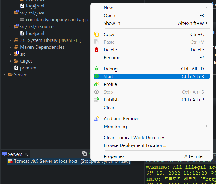The width and height of the screenshot is (216, 184).
Task: Click the minimize view icon in Servers toolbar
Action: coord(85,153)
